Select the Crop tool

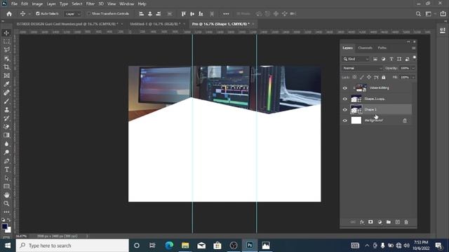tap(6, 67)
